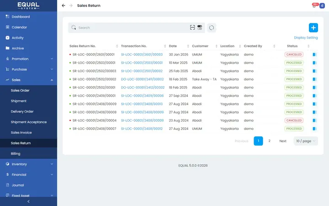Screen dimensions: 329x206
Task: Open detail icon for SR-LOC-00001/2503/00001
Action: [314, 63]
